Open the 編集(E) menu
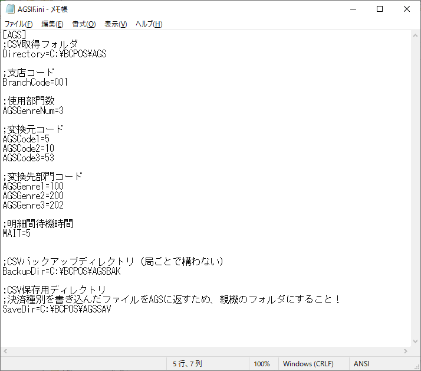The height and width of the screenshot is (371, 421). (x=52, y=24)
